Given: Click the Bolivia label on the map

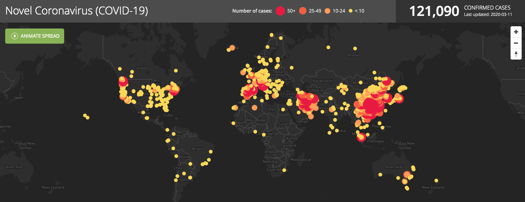Looking at the screenshot, I should 184,157.
